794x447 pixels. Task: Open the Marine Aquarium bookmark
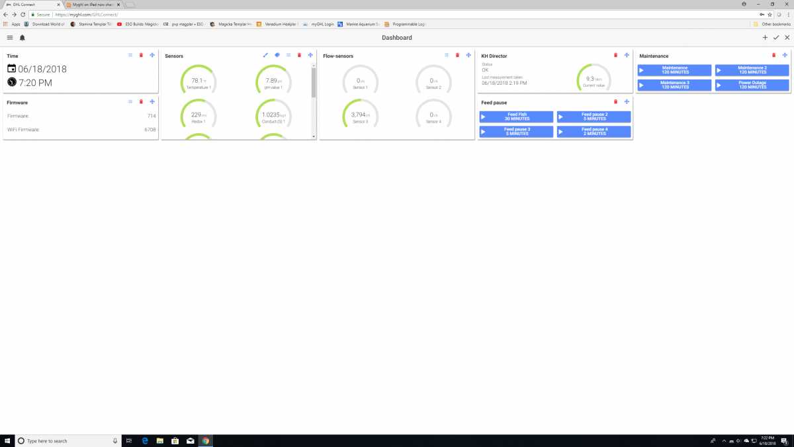coord(357,24)
